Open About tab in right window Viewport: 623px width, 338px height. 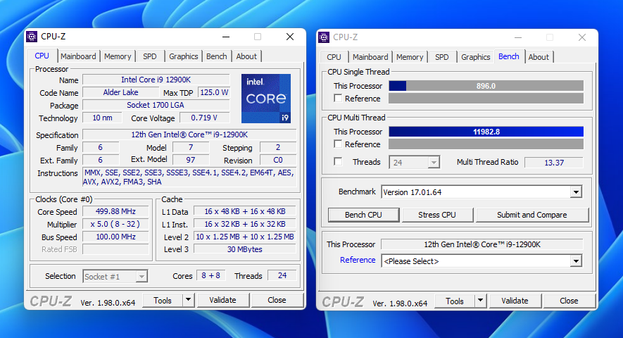(x=539, y=57)
